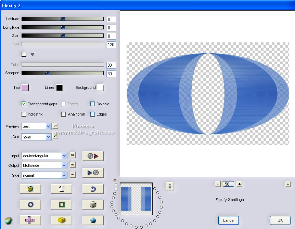Click the up-caret collapse button
295x229 pixels.
pyautogui.click(x=288, y=184)
